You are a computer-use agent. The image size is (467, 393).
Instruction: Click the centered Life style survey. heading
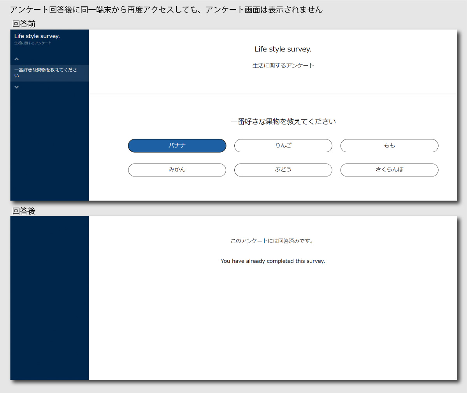[283, 49]
